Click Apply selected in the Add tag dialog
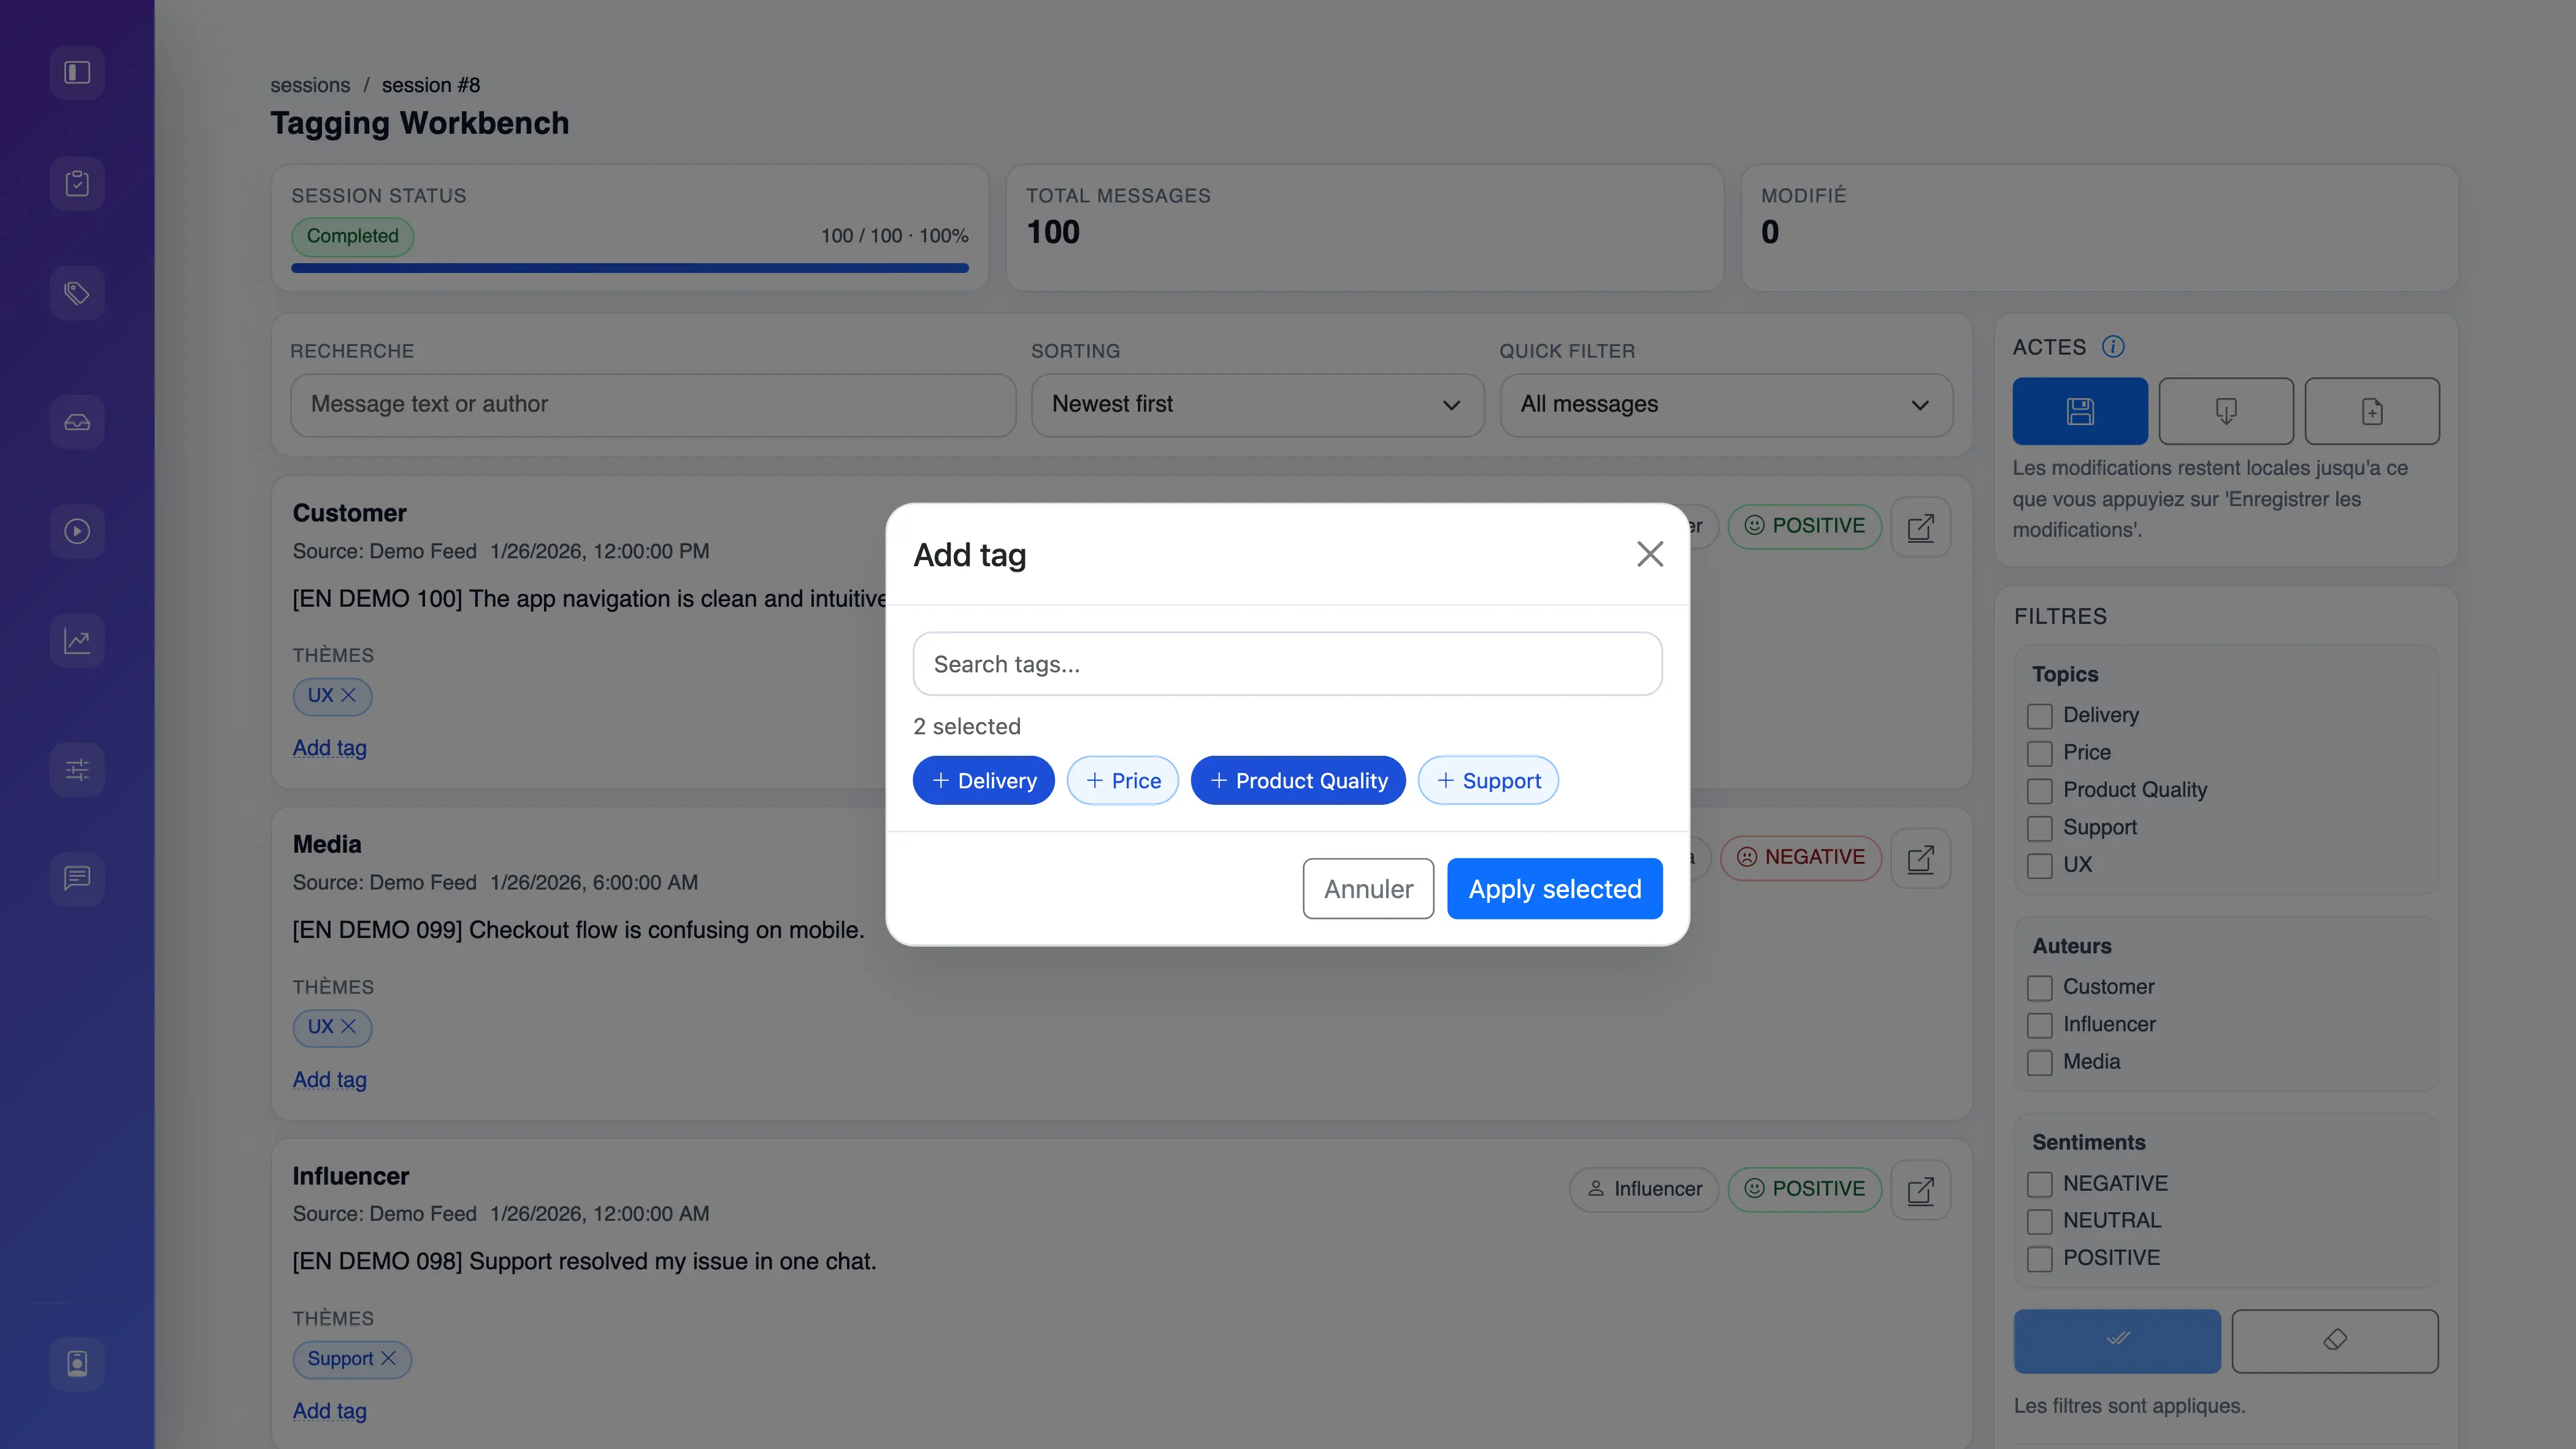This screenshot has height=1449, width=2576. coord(1554,888)
